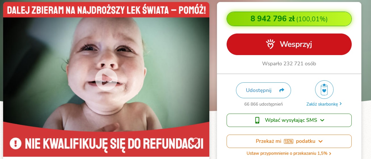Viewport: 371px width, 159px height.
Task: Click the 66 866 udostępnień share count
Action: click(264, 104)
